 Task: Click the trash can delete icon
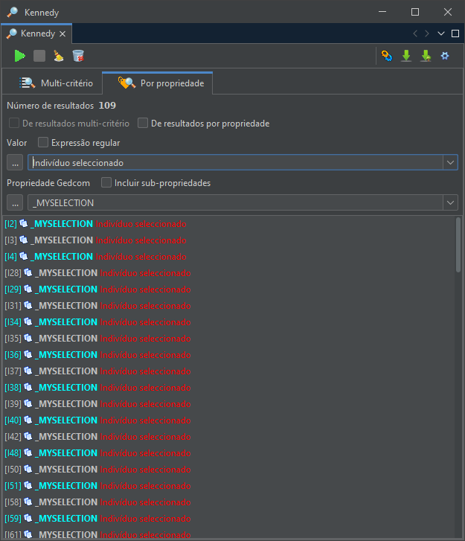point(78,56)
